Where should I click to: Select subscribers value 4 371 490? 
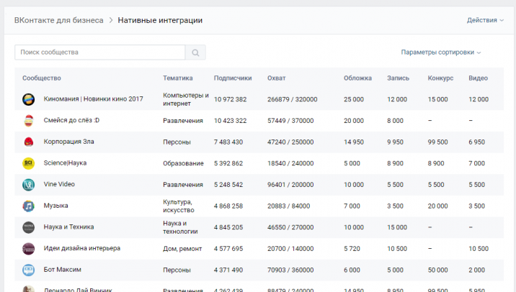[x=228, y=270]
